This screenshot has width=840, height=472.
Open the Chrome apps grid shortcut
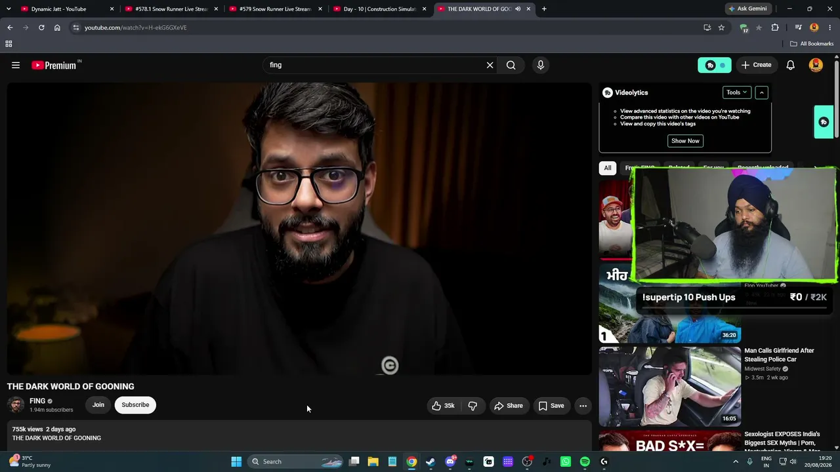9,44
